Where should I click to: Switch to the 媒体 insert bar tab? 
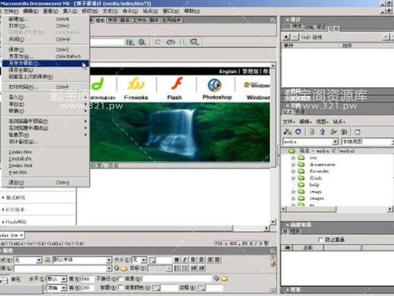point(125,20)
